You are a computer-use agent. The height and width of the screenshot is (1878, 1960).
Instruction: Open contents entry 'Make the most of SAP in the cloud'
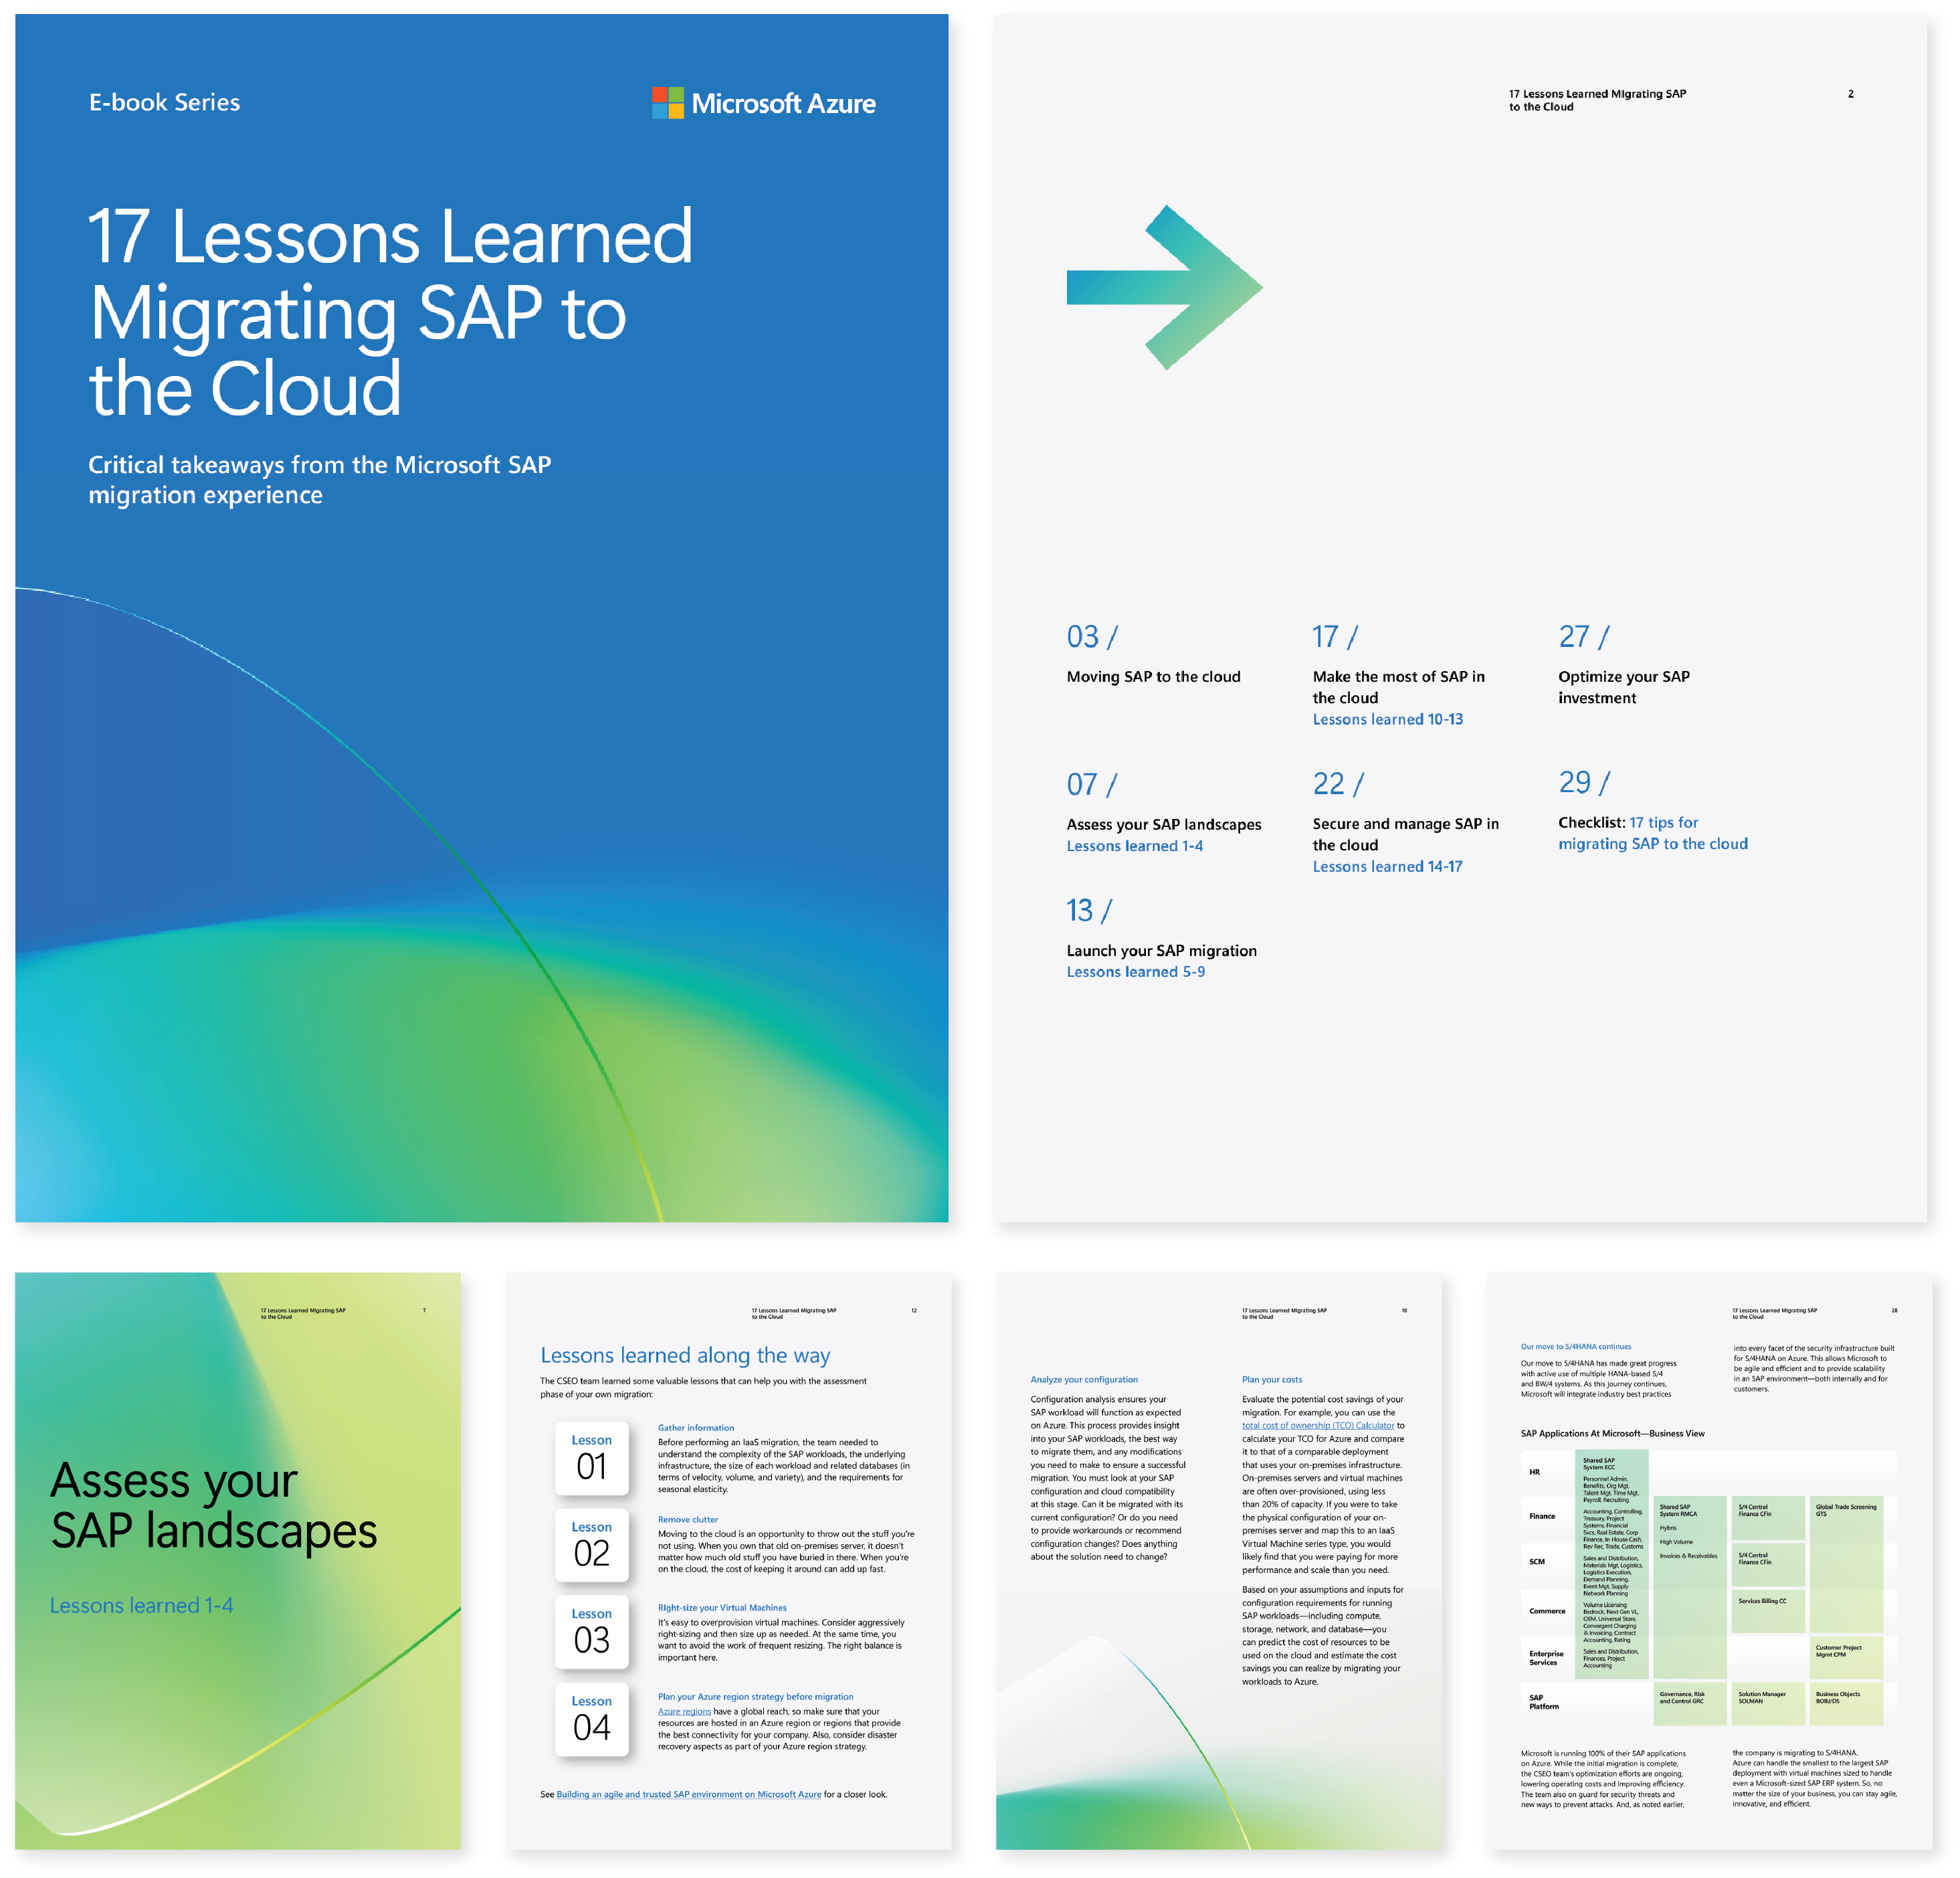click(1398, 687)
